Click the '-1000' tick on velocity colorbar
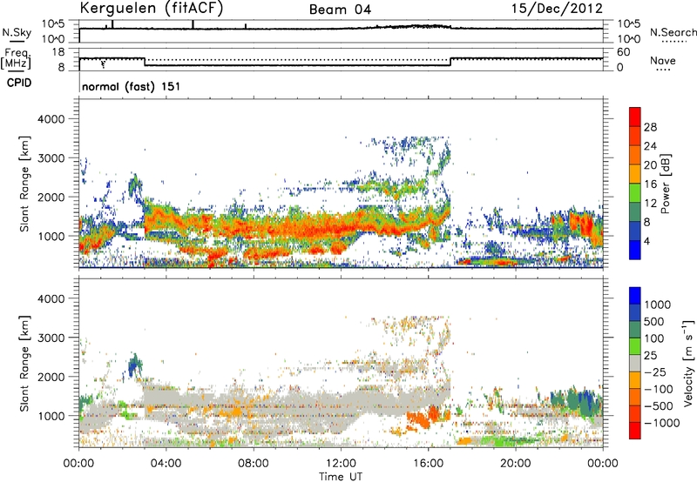 point(661,423)
